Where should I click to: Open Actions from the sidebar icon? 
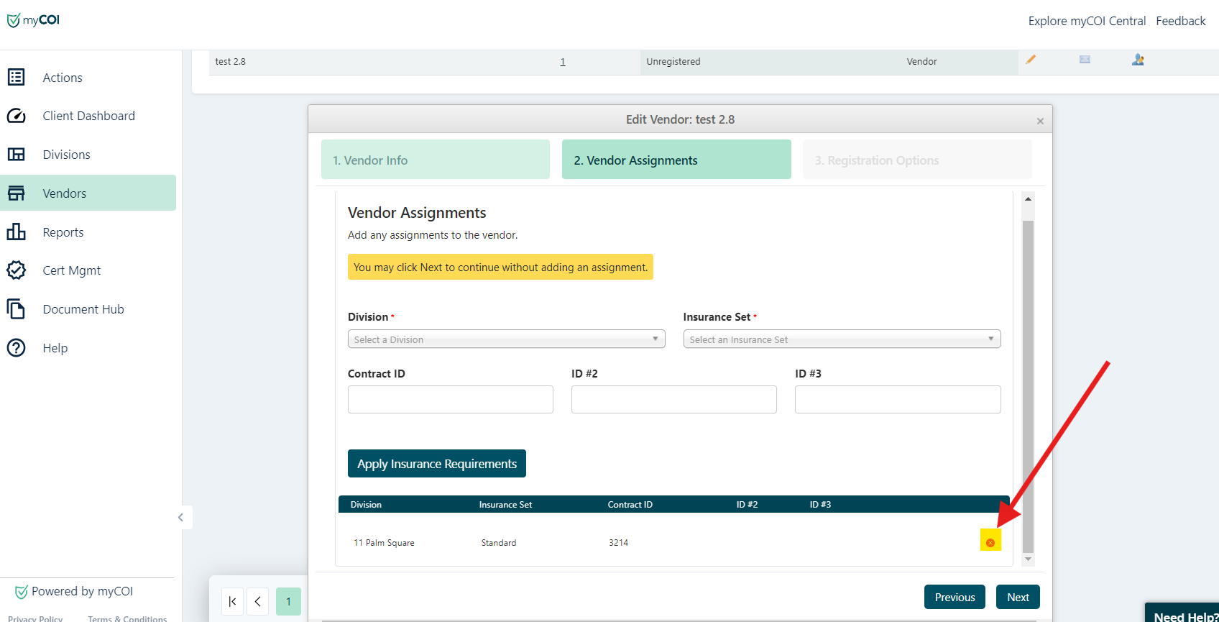[x=17, y=77]
